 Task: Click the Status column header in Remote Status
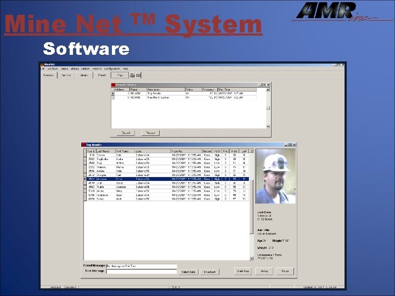(194, 89)
